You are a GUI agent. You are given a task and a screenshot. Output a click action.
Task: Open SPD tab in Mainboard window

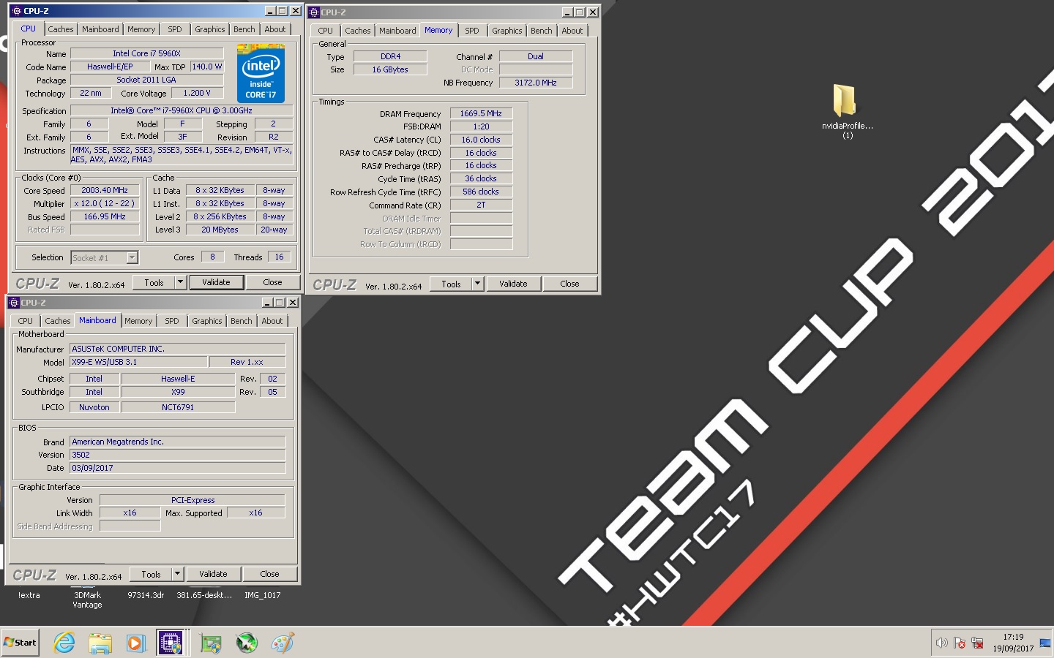(x=172, y=321)
